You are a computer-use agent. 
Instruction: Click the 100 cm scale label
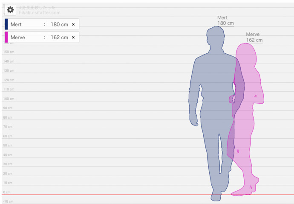coord(9,99)
